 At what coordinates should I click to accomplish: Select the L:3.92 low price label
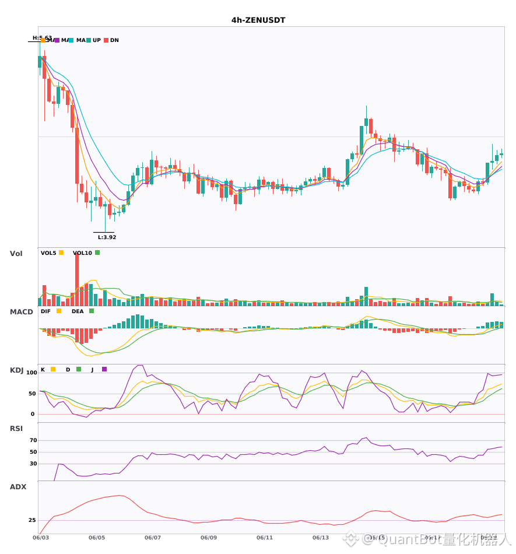[x=107, y=237]
